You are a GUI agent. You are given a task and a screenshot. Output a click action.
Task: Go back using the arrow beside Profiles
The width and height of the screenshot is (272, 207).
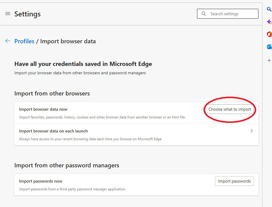(x=8, y=41)
